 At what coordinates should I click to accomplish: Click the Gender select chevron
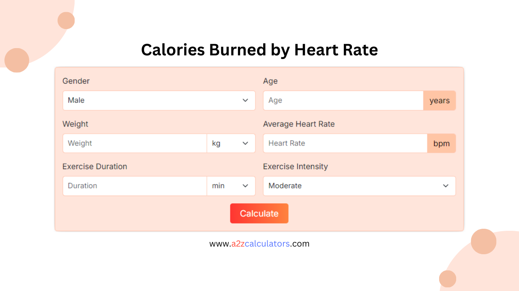pos(245,100)
